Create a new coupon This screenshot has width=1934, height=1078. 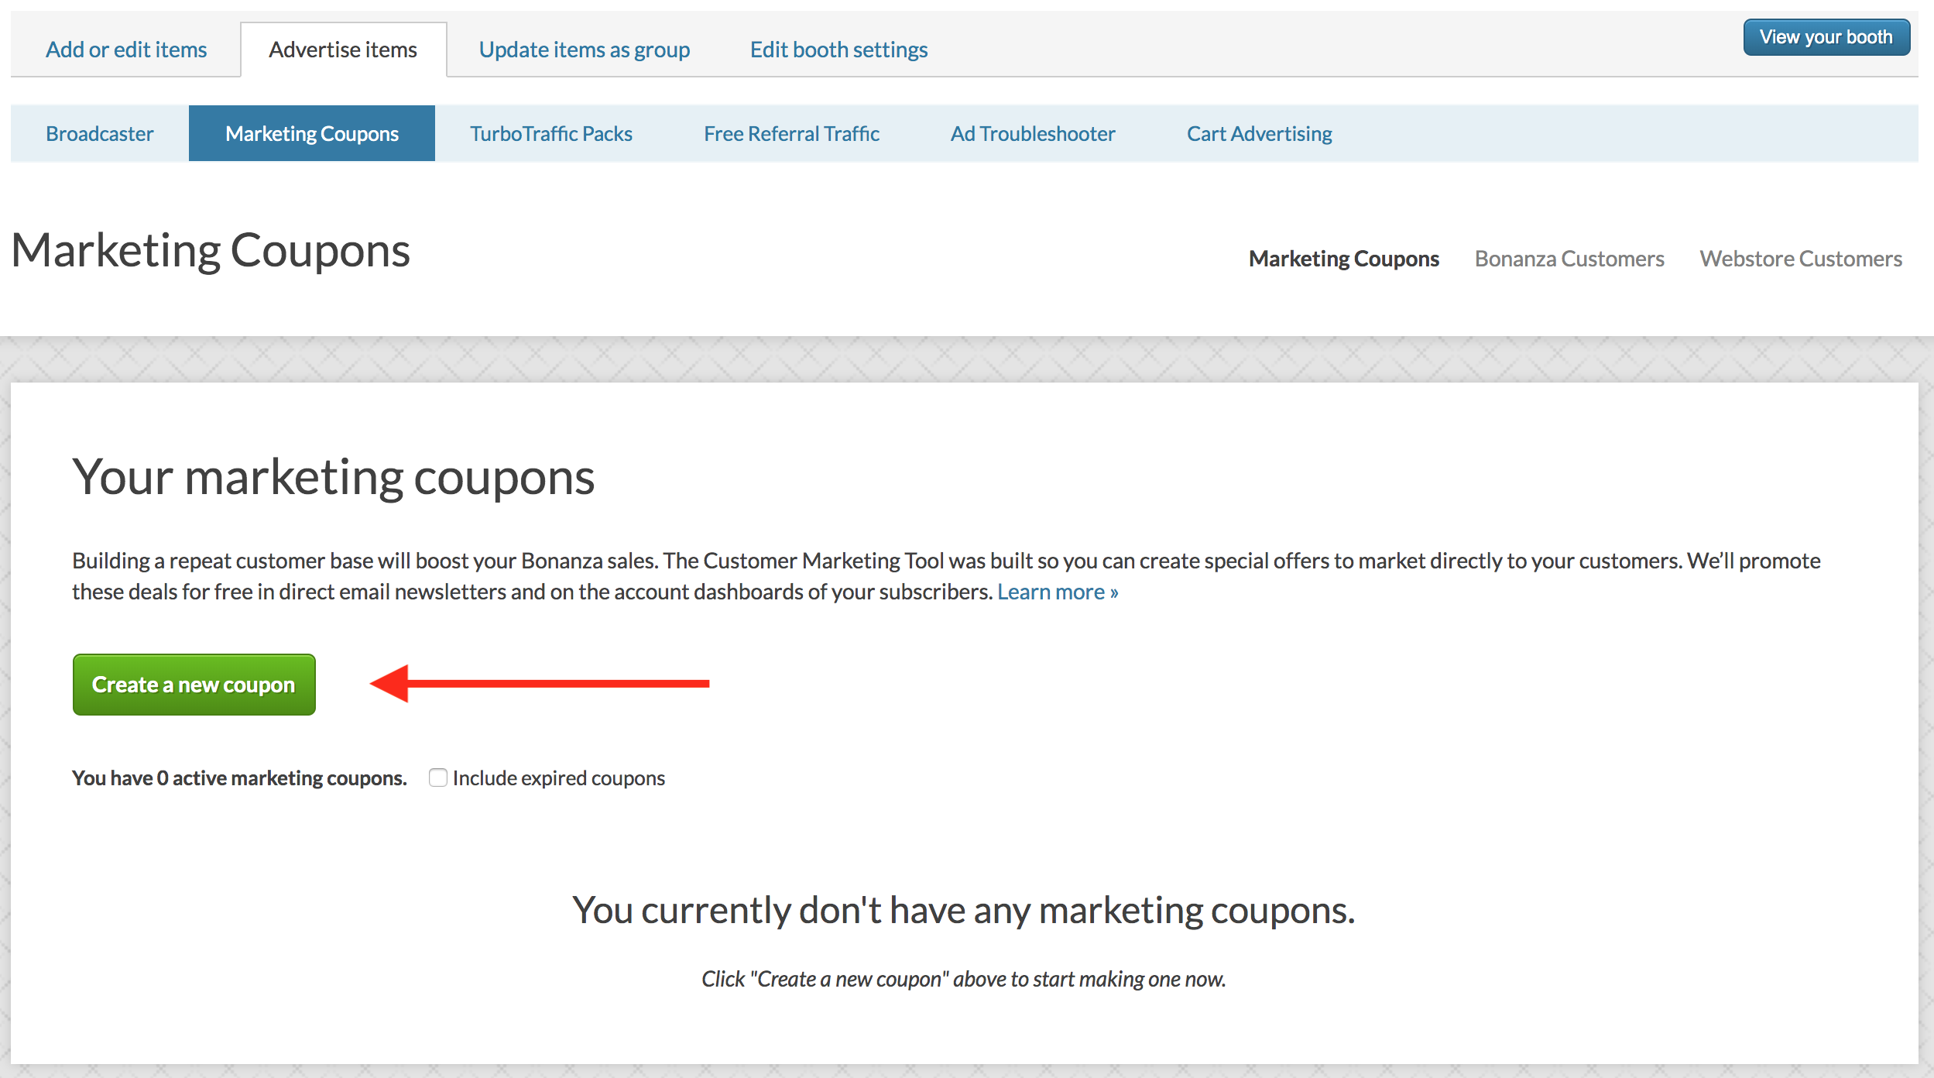[194, 685]
